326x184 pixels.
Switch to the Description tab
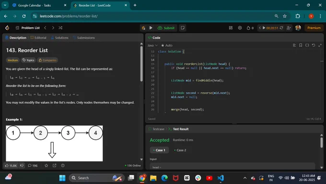(16, 38)
